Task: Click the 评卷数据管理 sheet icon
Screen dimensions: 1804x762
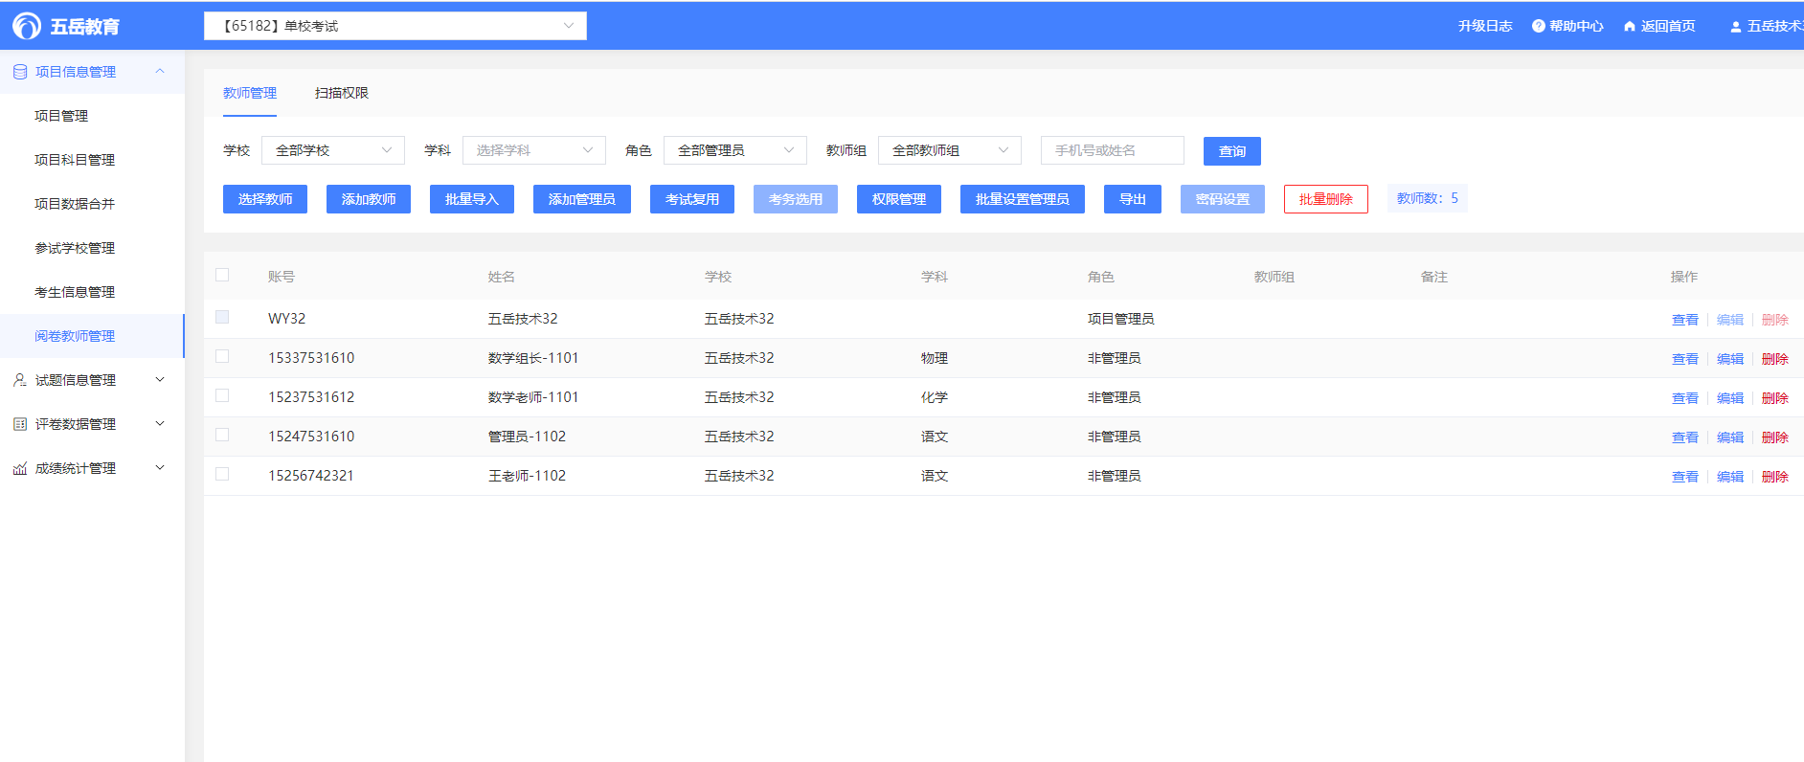Action: click(20, 424)
